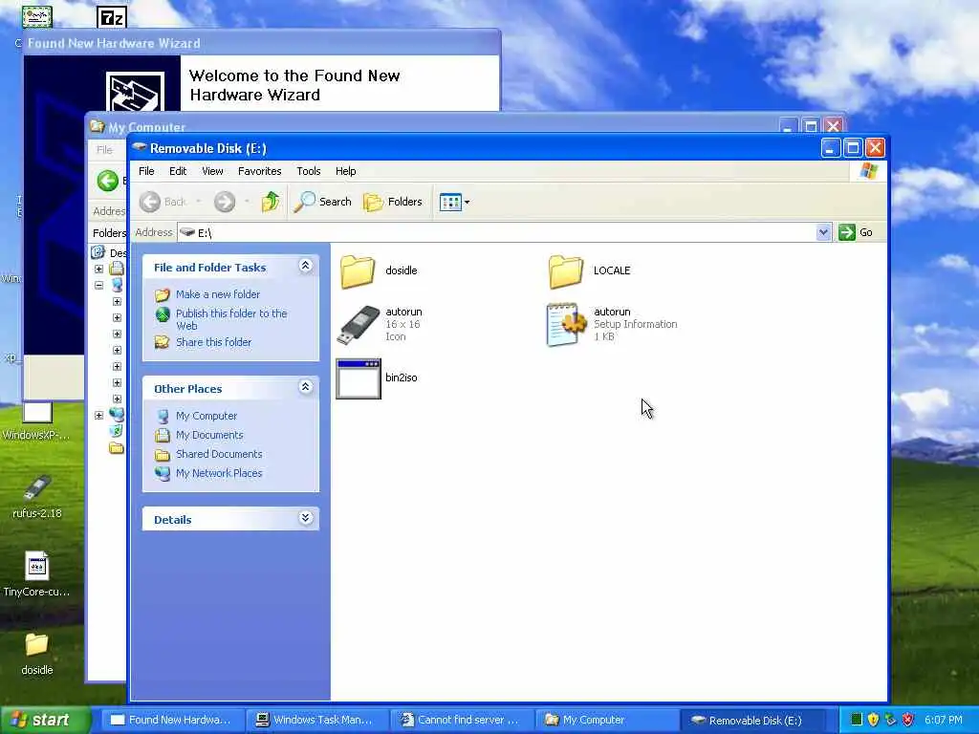
Task: Open the Forward history dropdown arrow
Action: (248, 202)
